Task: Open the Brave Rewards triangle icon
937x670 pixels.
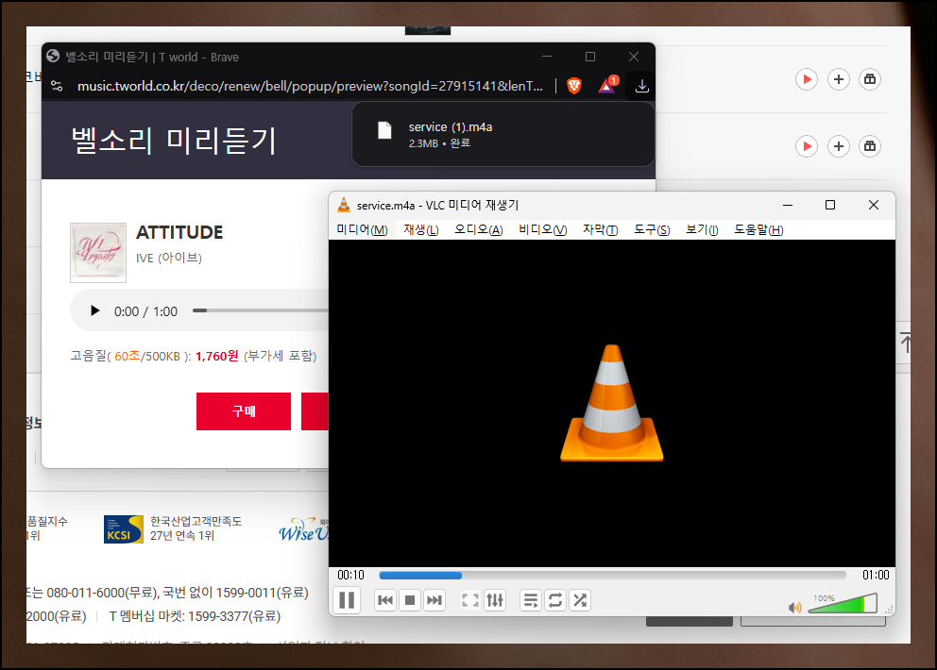Action: (607, 85)
